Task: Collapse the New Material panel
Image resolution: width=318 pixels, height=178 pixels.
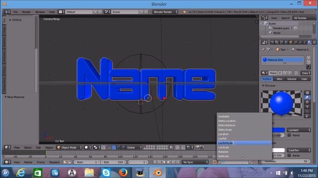Action: coord(14,97)
